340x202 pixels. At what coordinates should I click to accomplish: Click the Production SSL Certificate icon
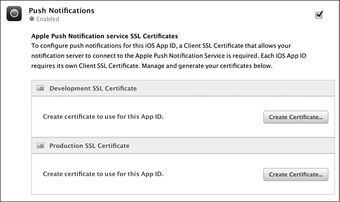point(40,146)
